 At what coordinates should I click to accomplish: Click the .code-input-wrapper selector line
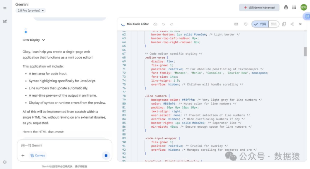(x=162, y=138)
